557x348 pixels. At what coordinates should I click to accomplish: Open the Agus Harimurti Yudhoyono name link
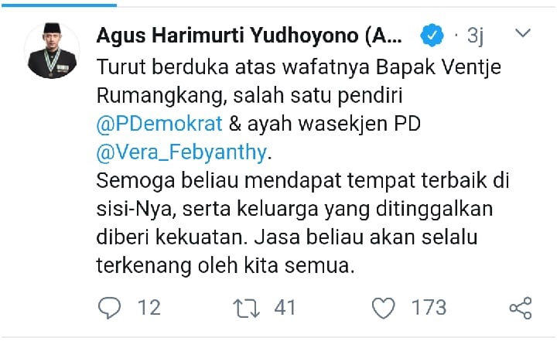[249, 36]
